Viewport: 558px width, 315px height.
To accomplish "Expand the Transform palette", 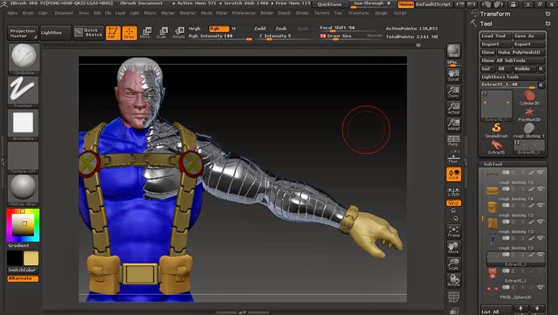I will 495,14.
